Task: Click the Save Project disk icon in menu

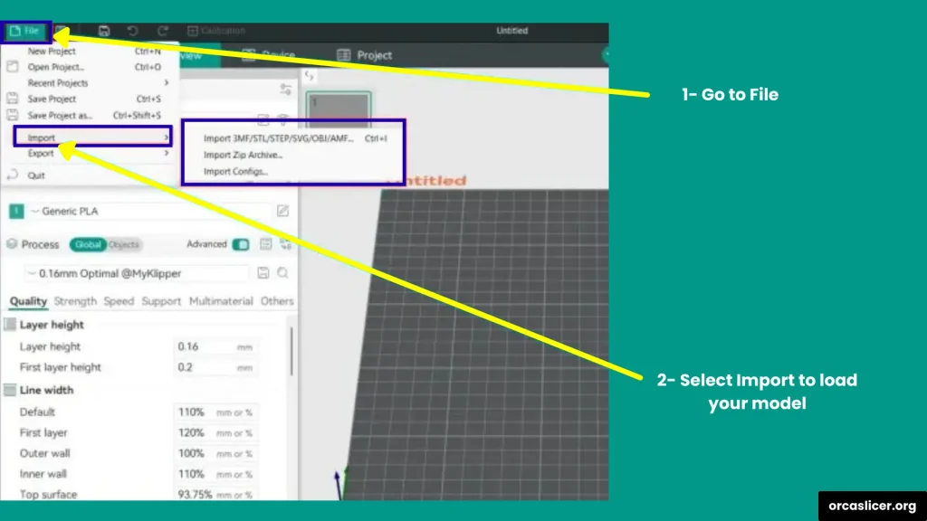Action: pyautogui.click(x=13, y=99)
